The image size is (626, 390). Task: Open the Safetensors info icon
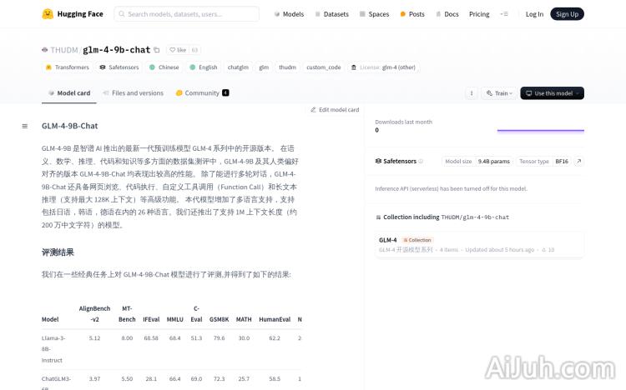421,161
